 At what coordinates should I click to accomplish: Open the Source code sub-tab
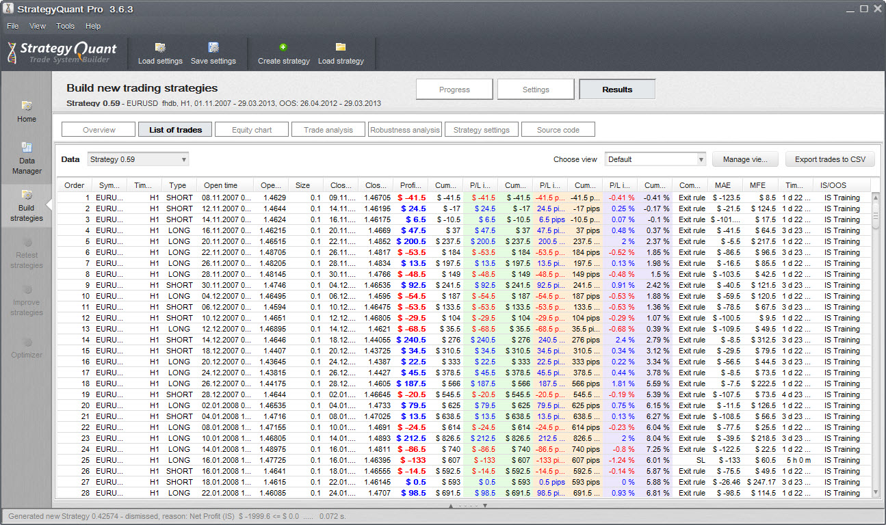click(558, 129)
